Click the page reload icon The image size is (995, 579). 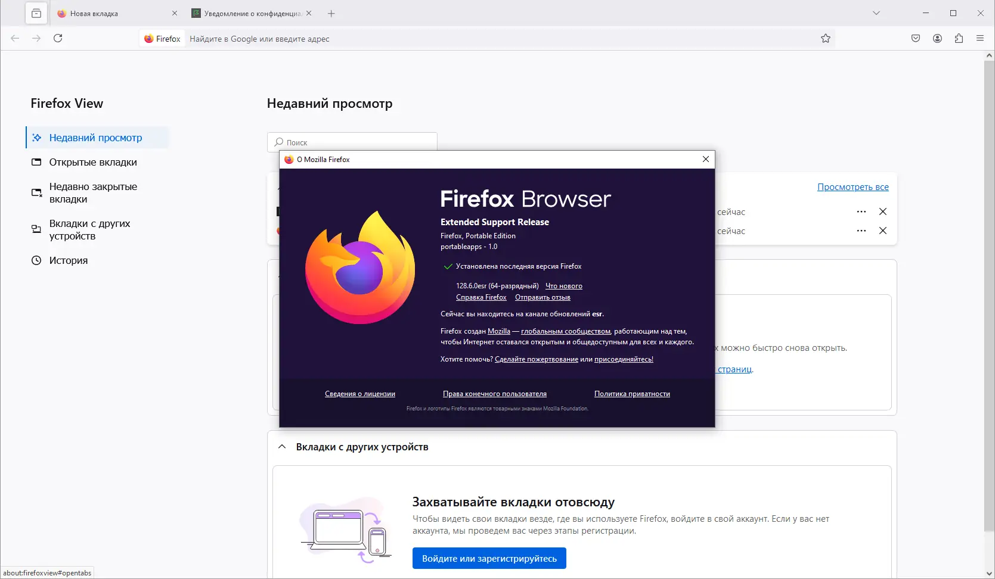(x=58, y=38)
